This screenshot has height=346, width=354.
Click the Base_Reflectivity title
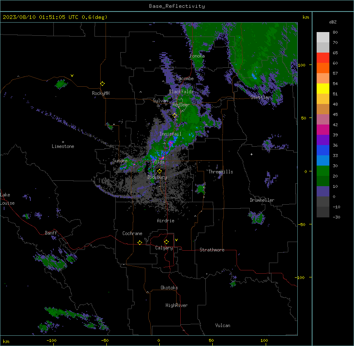point(177,6)
